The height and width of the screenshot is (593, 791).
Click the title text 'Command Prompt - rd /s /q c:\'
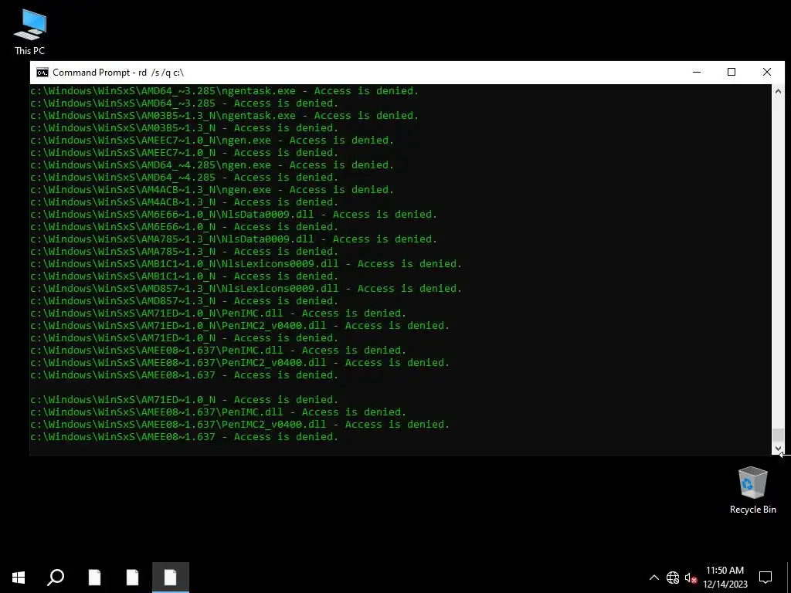click(x=118, y=73)
